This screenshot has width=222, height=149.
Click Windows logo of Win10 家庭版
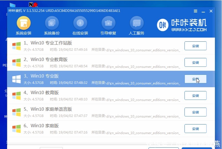(x=16, y=129)
